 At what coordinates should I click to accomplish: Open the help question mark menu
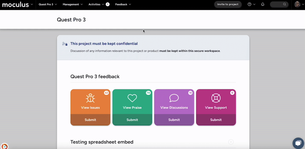pyautogui.click(x=249, y=5)
